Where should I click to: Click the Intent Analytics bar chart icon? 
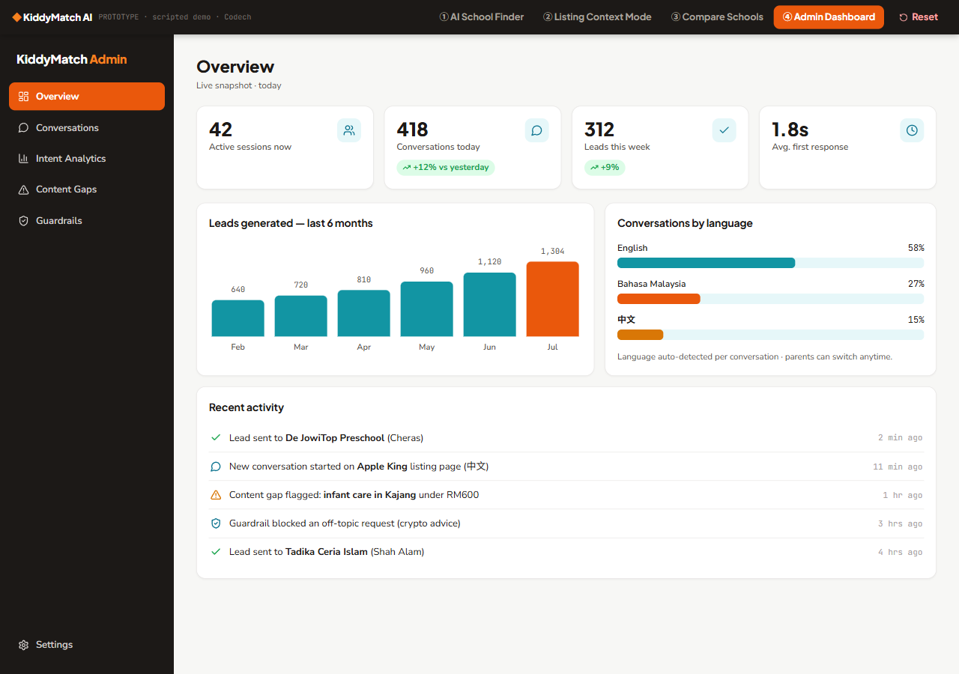tap(23, 159)
